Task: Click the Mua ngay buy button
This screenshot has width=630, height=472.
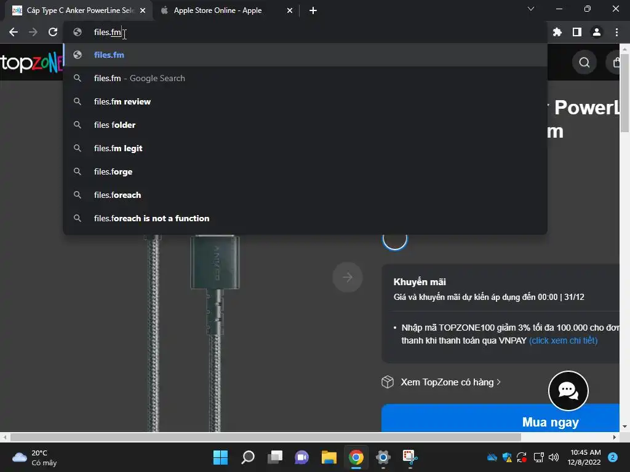Action: click(x=500, y=418)
